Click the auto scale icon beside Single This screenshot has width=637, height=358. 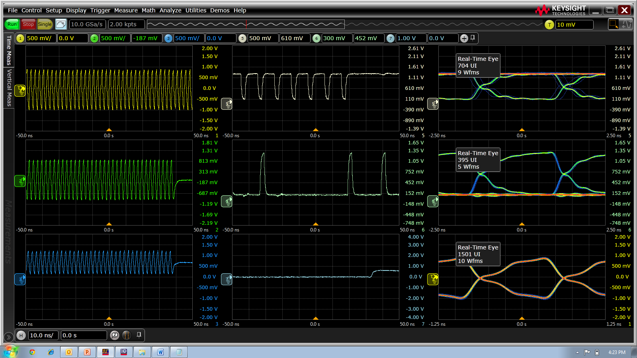click(61, 24)
